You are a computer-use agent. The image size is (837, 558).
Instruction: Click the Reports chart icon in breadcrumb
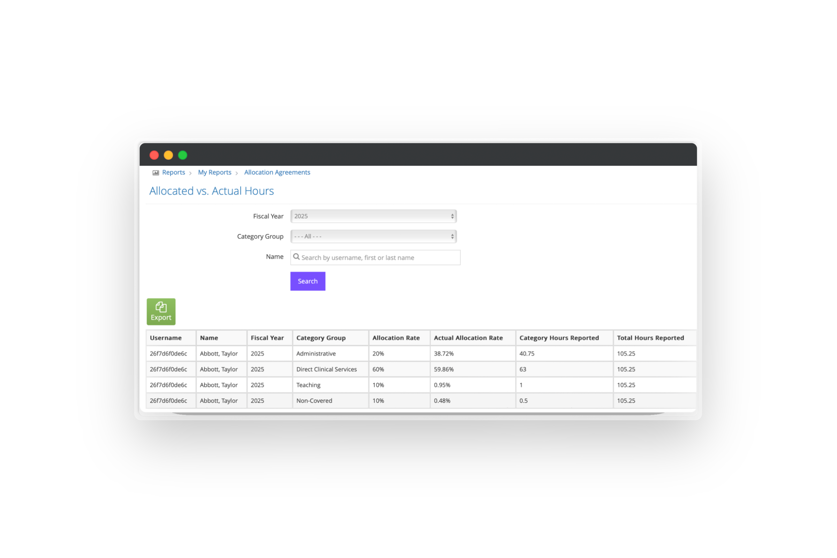pyautogui.click(x=156, y=173)
